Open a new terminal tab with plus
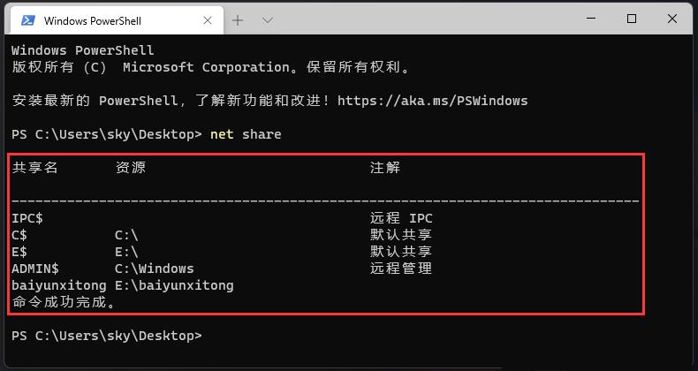Image resolution: width=698 pixels, height=371 pixels. [238, 19]
